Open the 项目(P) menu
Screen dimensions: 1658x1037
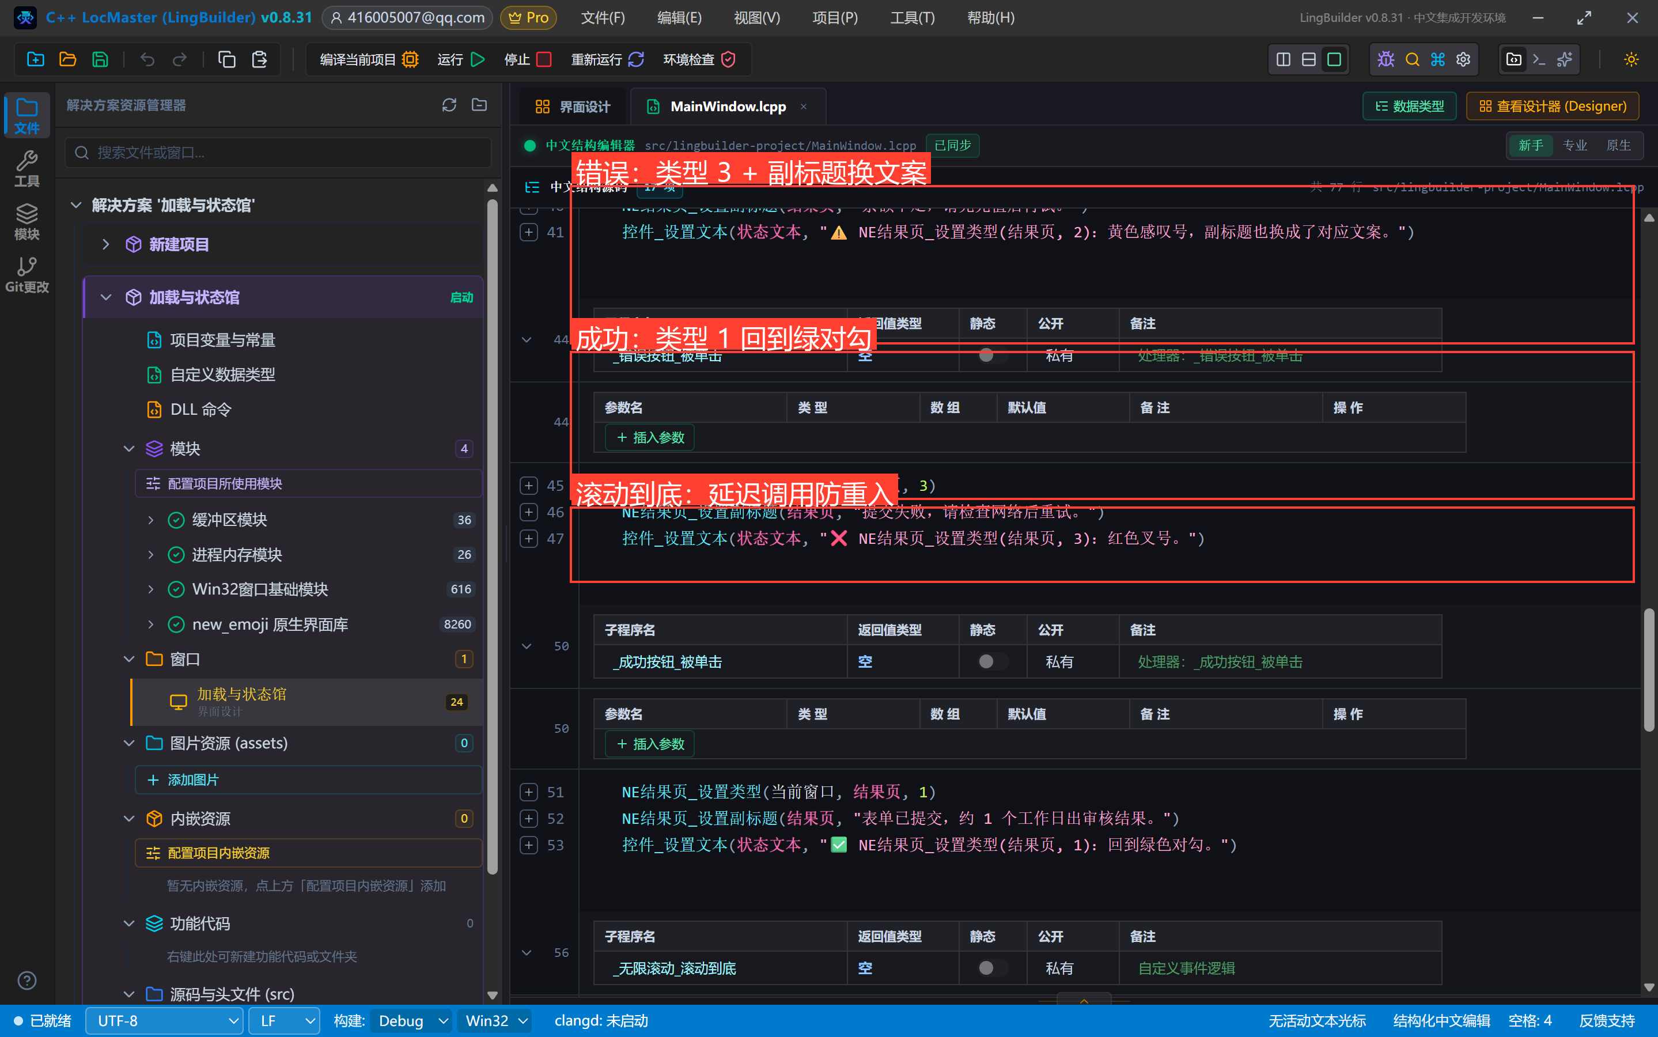tap(835, 18)
